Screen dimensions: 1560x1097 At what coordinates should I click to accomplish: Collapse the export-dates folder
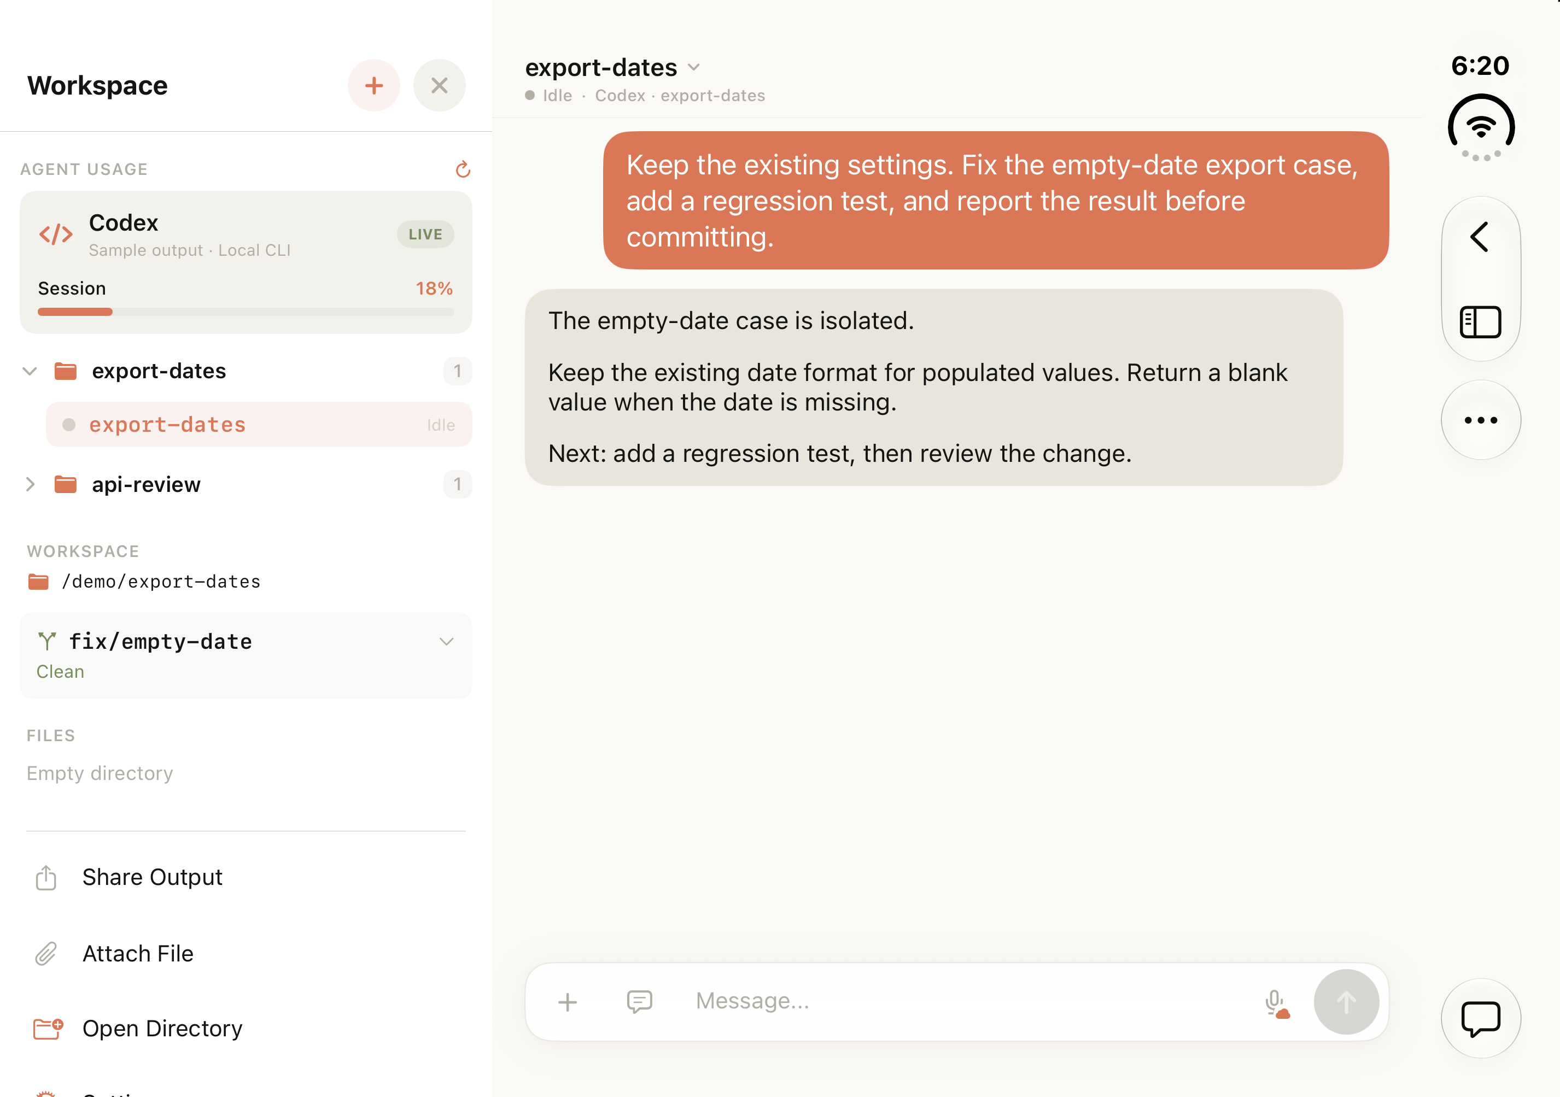pos(29,372)
